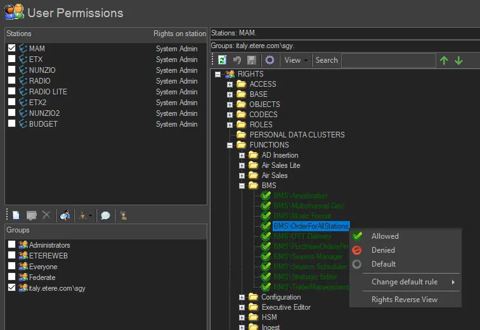
Task: Check the RADIO LITE station checkbox
Action: click(x=12, y=91)
